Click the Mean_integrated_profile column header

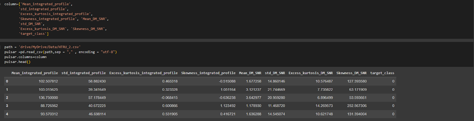click(35, 73)
